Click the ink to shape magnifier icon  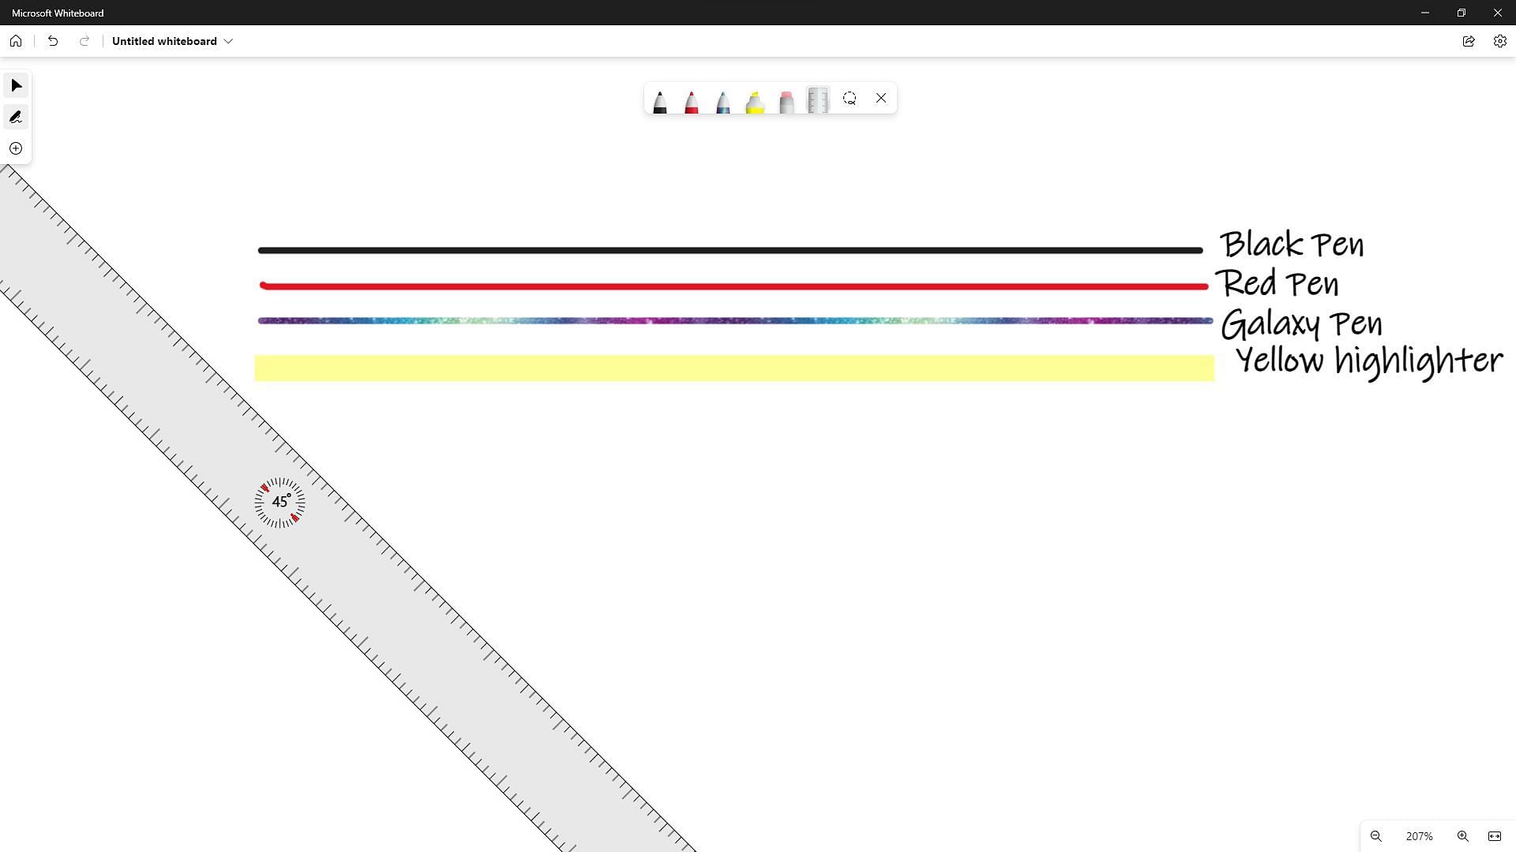(850, 98)
